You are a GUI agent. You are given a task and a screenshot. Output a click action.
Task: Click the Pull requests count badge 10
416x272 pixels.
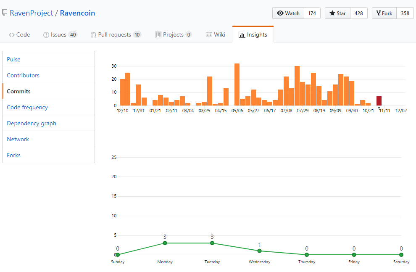point(137,35)
